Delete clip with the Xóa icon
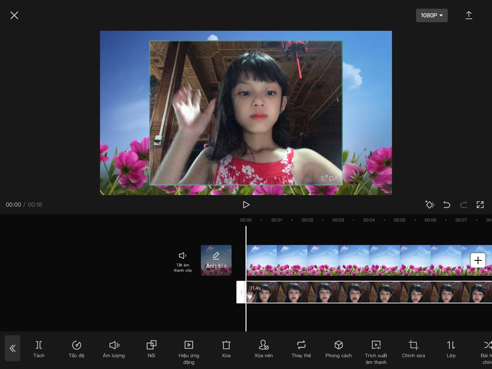Screen dimensions: 492x369 [226, 349]
